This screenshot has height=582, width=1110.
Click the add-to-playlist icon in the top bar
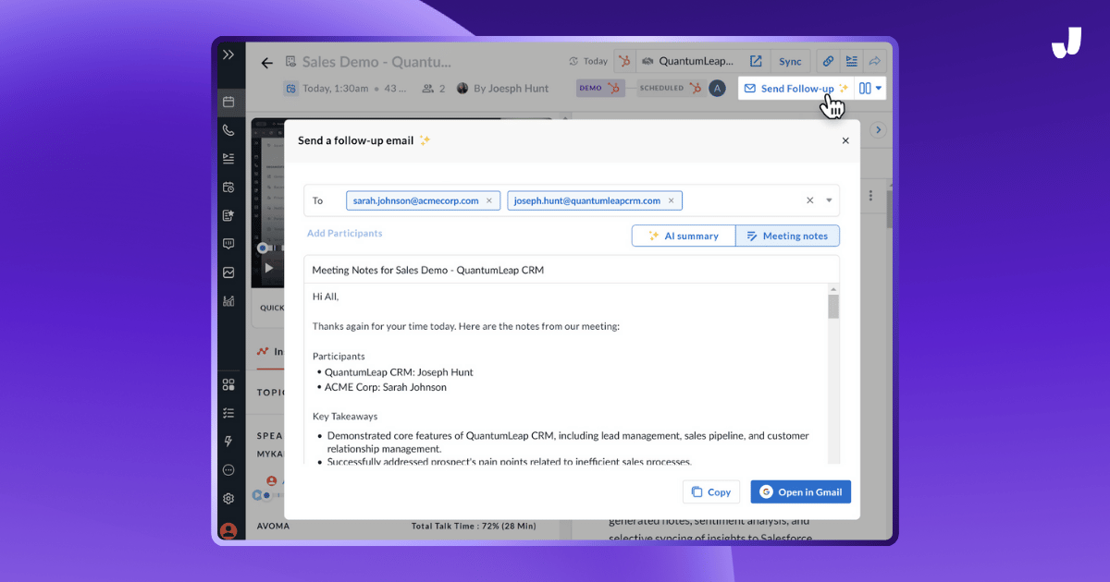(x=851, y=61)
